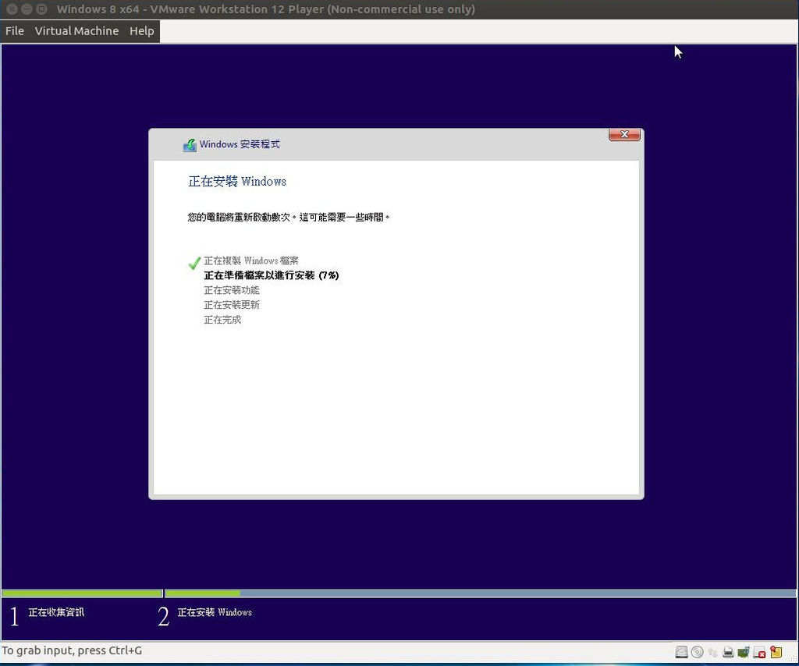The width and height of the screenshot is (799, 666).
Task: Click the Windows 安裝程式 dialog title
Action: (x=240, y=144)
